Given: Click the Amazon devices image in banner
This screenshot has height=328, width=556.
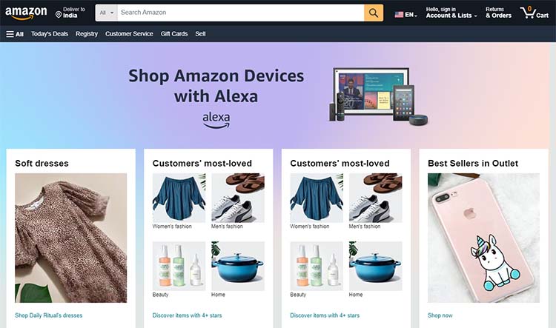Looking at the screenshot, I should pyautogui.click(x=379, y=96).
